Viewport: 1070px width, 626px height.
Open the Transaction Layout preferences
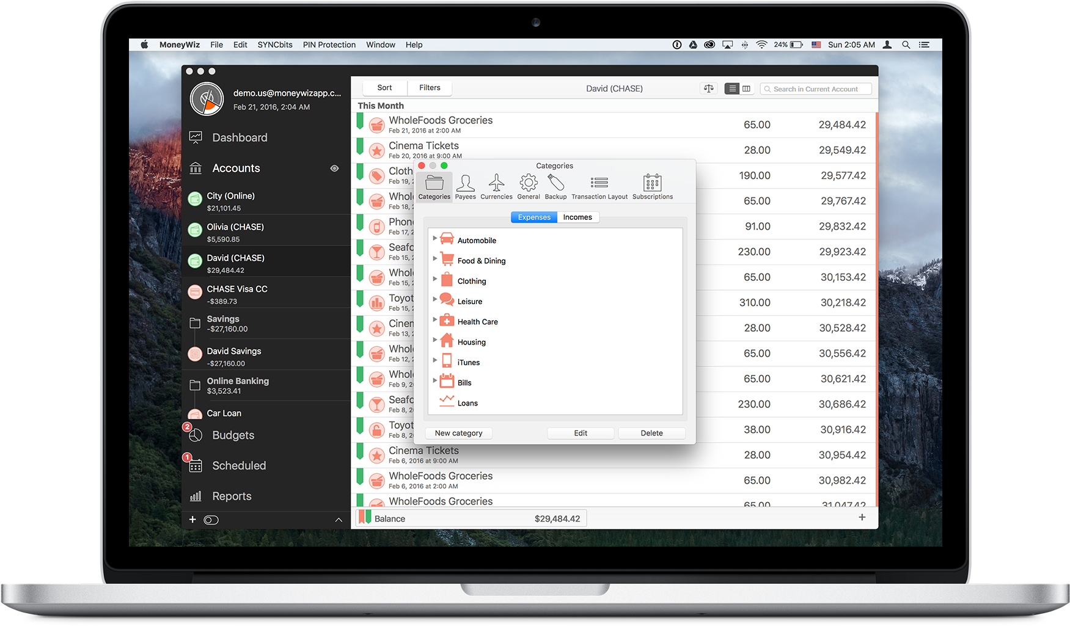(x=599, y=187)
